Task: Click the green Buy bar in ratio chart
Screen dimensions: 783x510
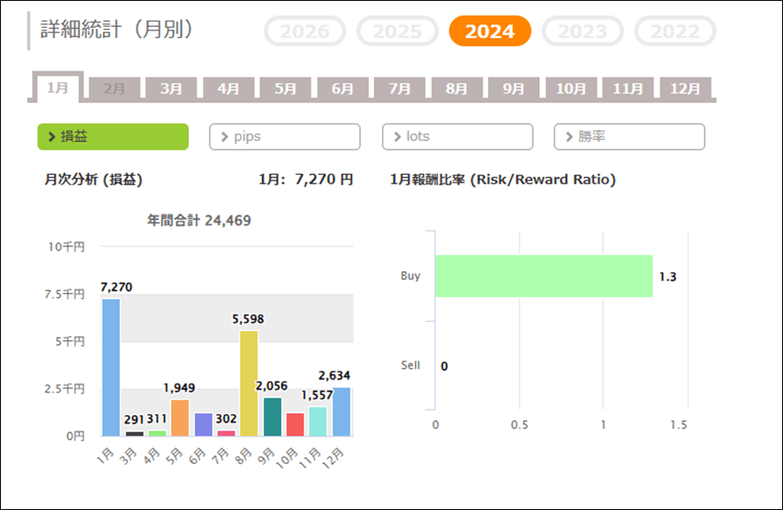Action: [543, 277]
